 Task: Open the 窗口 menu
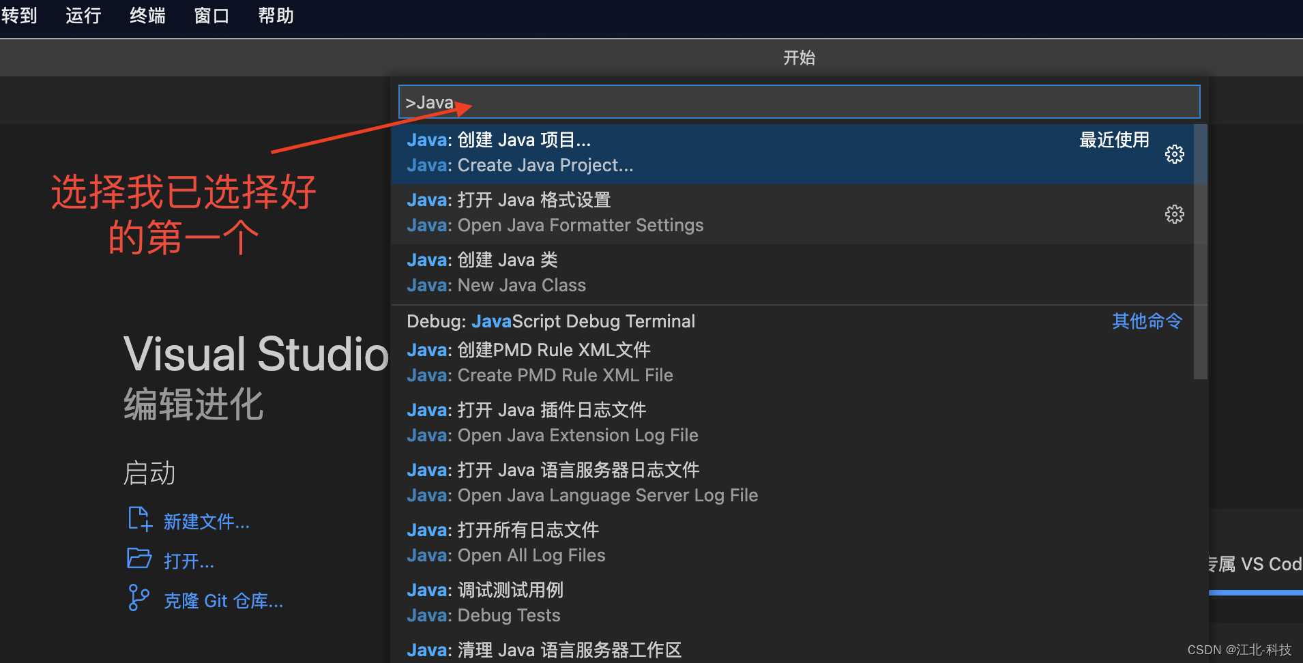tap(211, 15)
